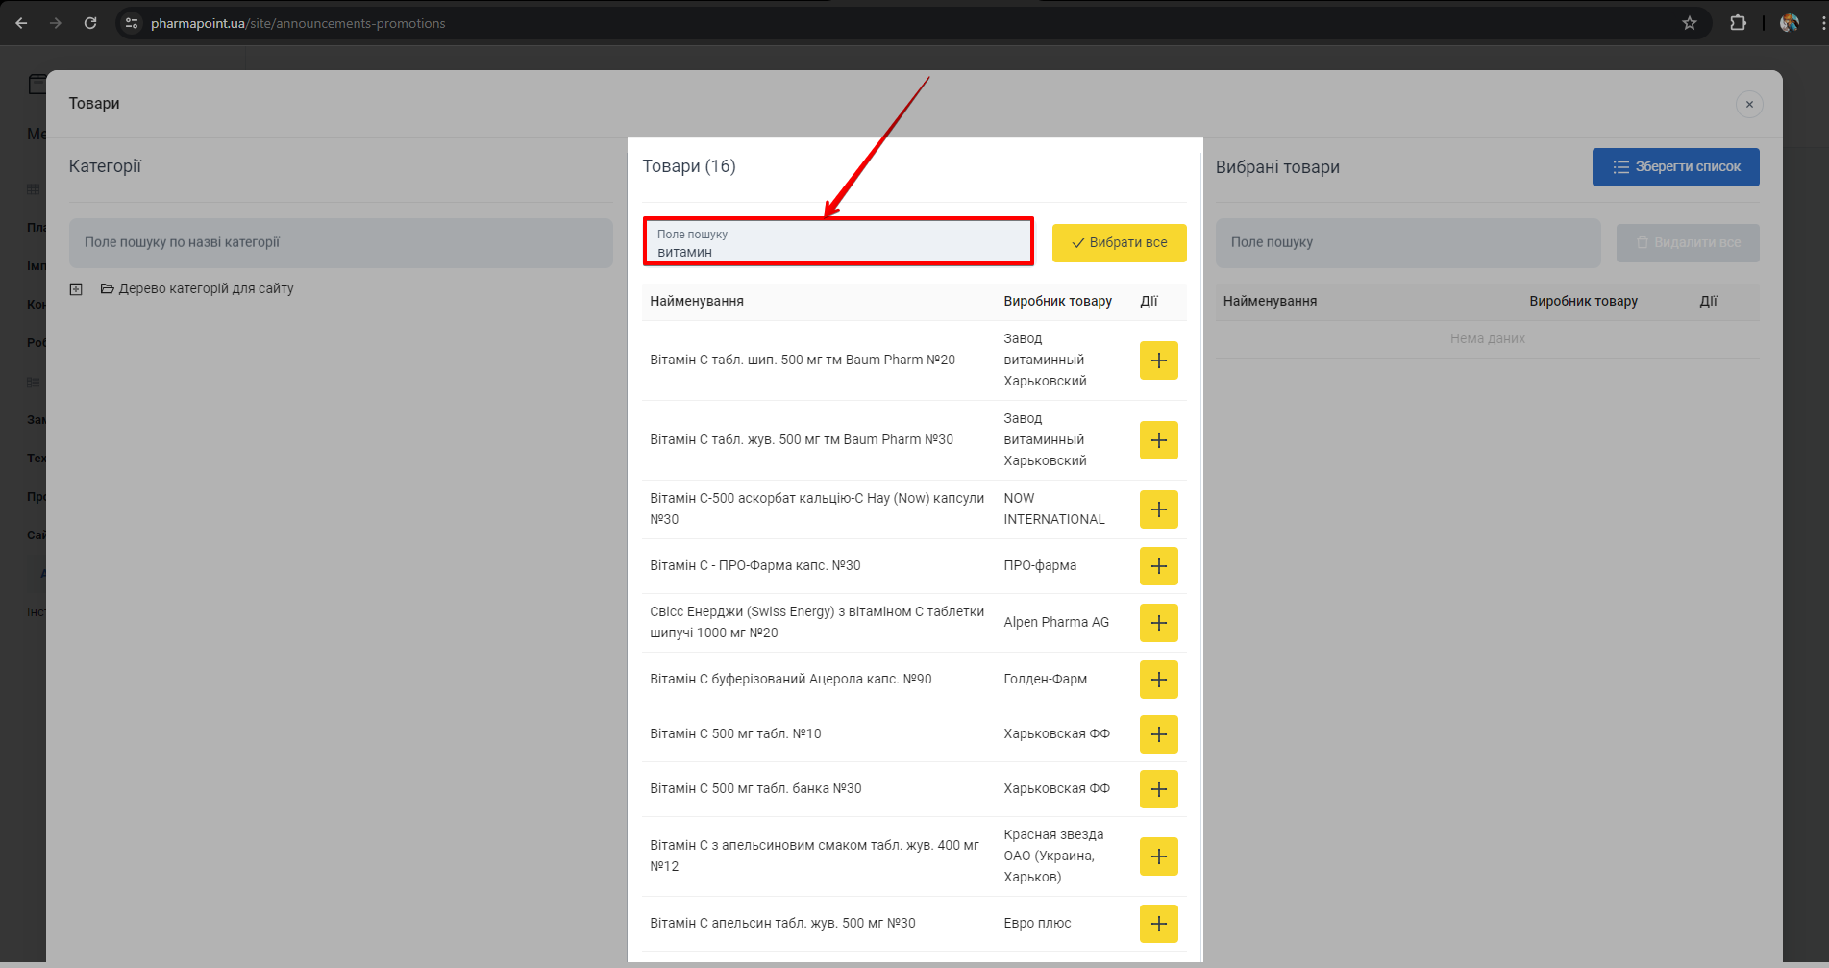This screenshot has width=1829, height=968.
Task: Close the Товари dialog
Action: [x=1748, y=104]
